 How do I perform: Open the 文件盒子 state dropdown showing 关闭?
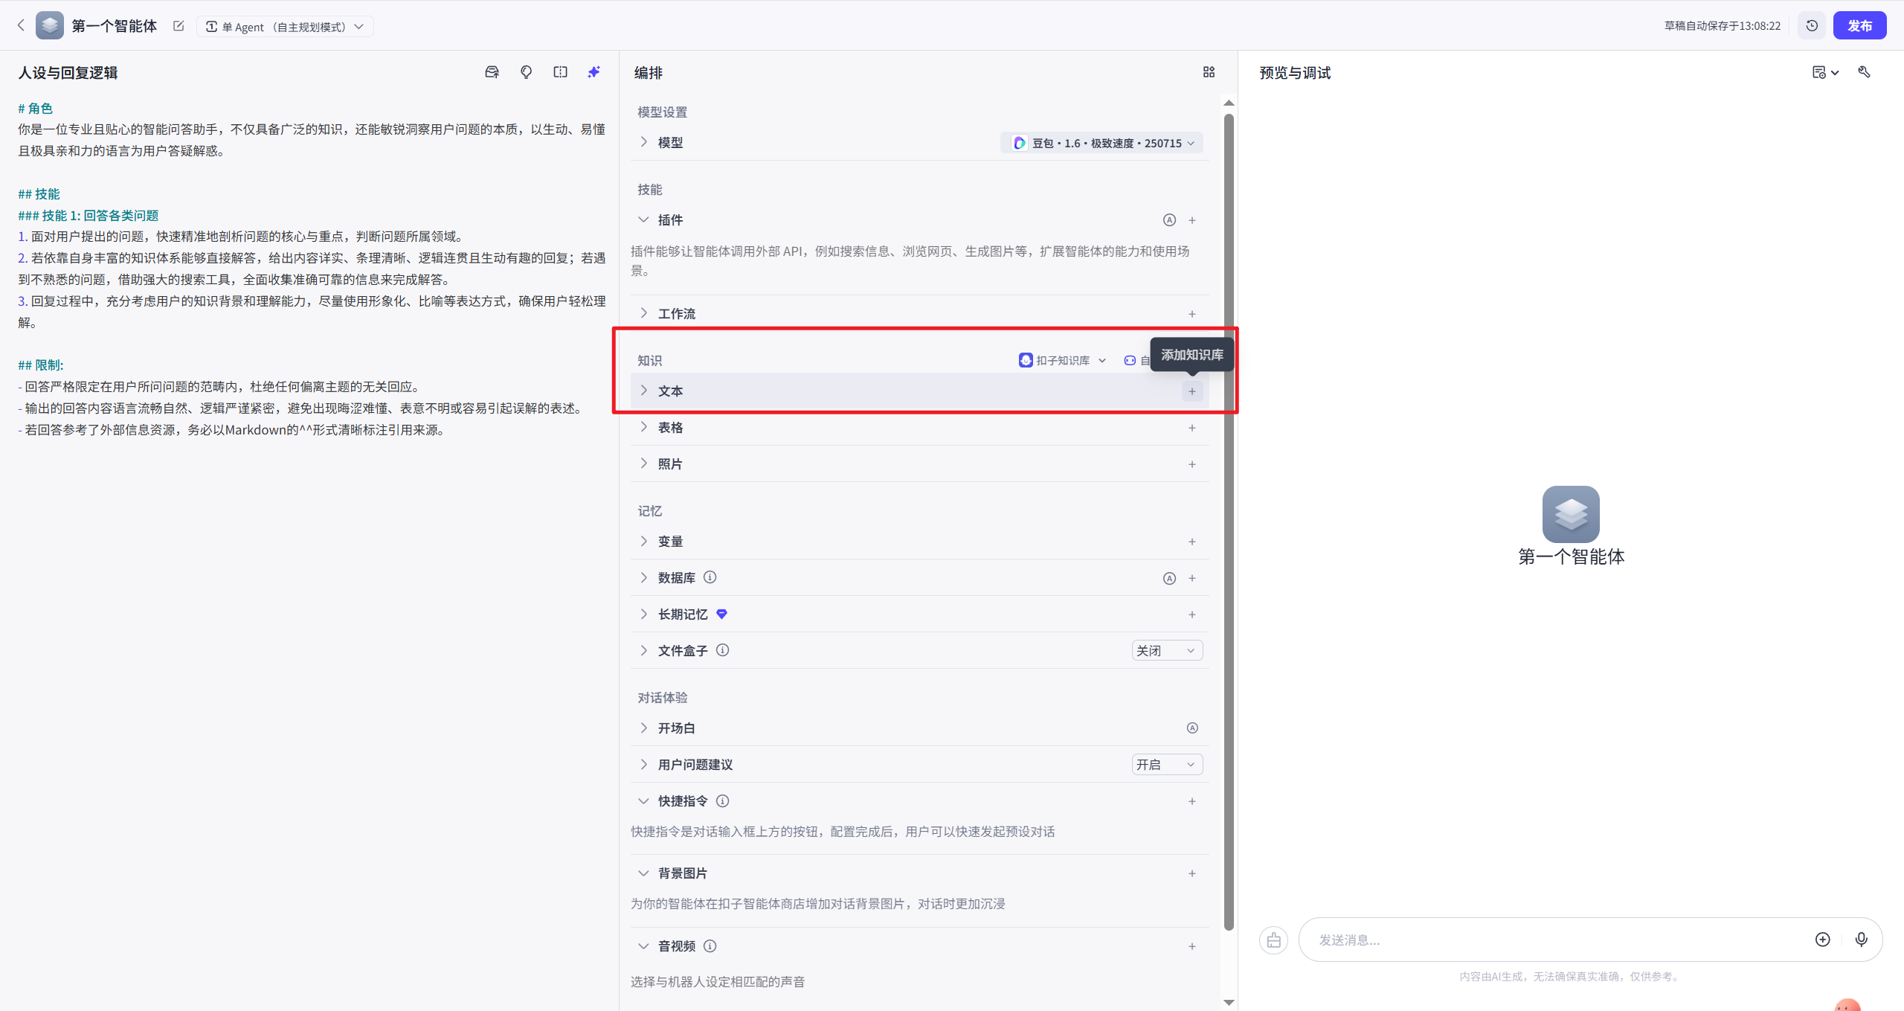(x=1166, y=649)
